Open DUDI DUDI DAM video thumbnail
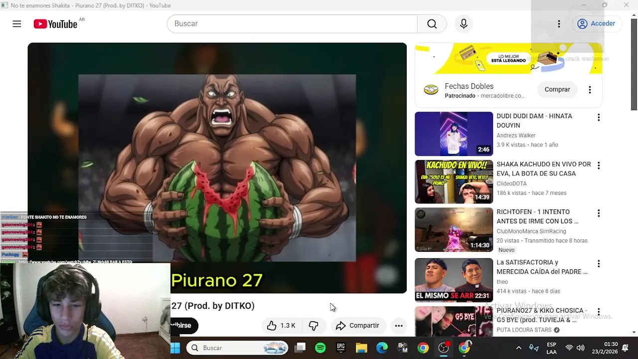Viewport: 638px width, 359px height. pos(454,134)
